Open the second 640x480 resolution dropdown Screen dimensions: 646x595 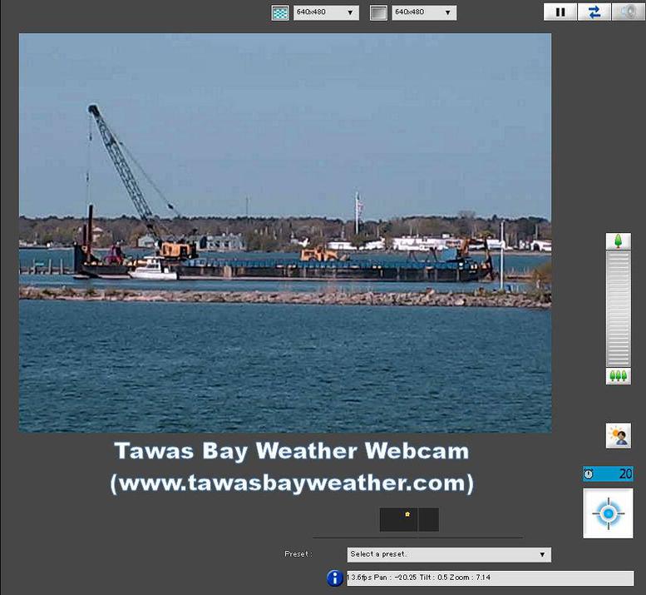(424, 12)
